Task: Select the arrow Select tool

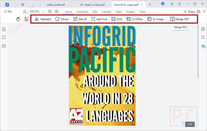Action: click(26, 19)
